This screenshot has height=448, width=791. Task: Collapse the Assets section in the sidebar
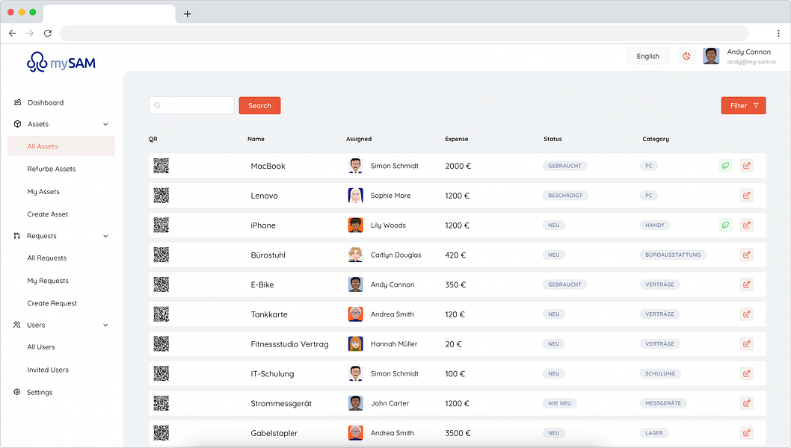(105, 124)
